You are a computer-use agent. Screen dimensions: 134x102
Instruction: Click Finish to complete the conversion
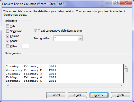[x=120, y=95]
